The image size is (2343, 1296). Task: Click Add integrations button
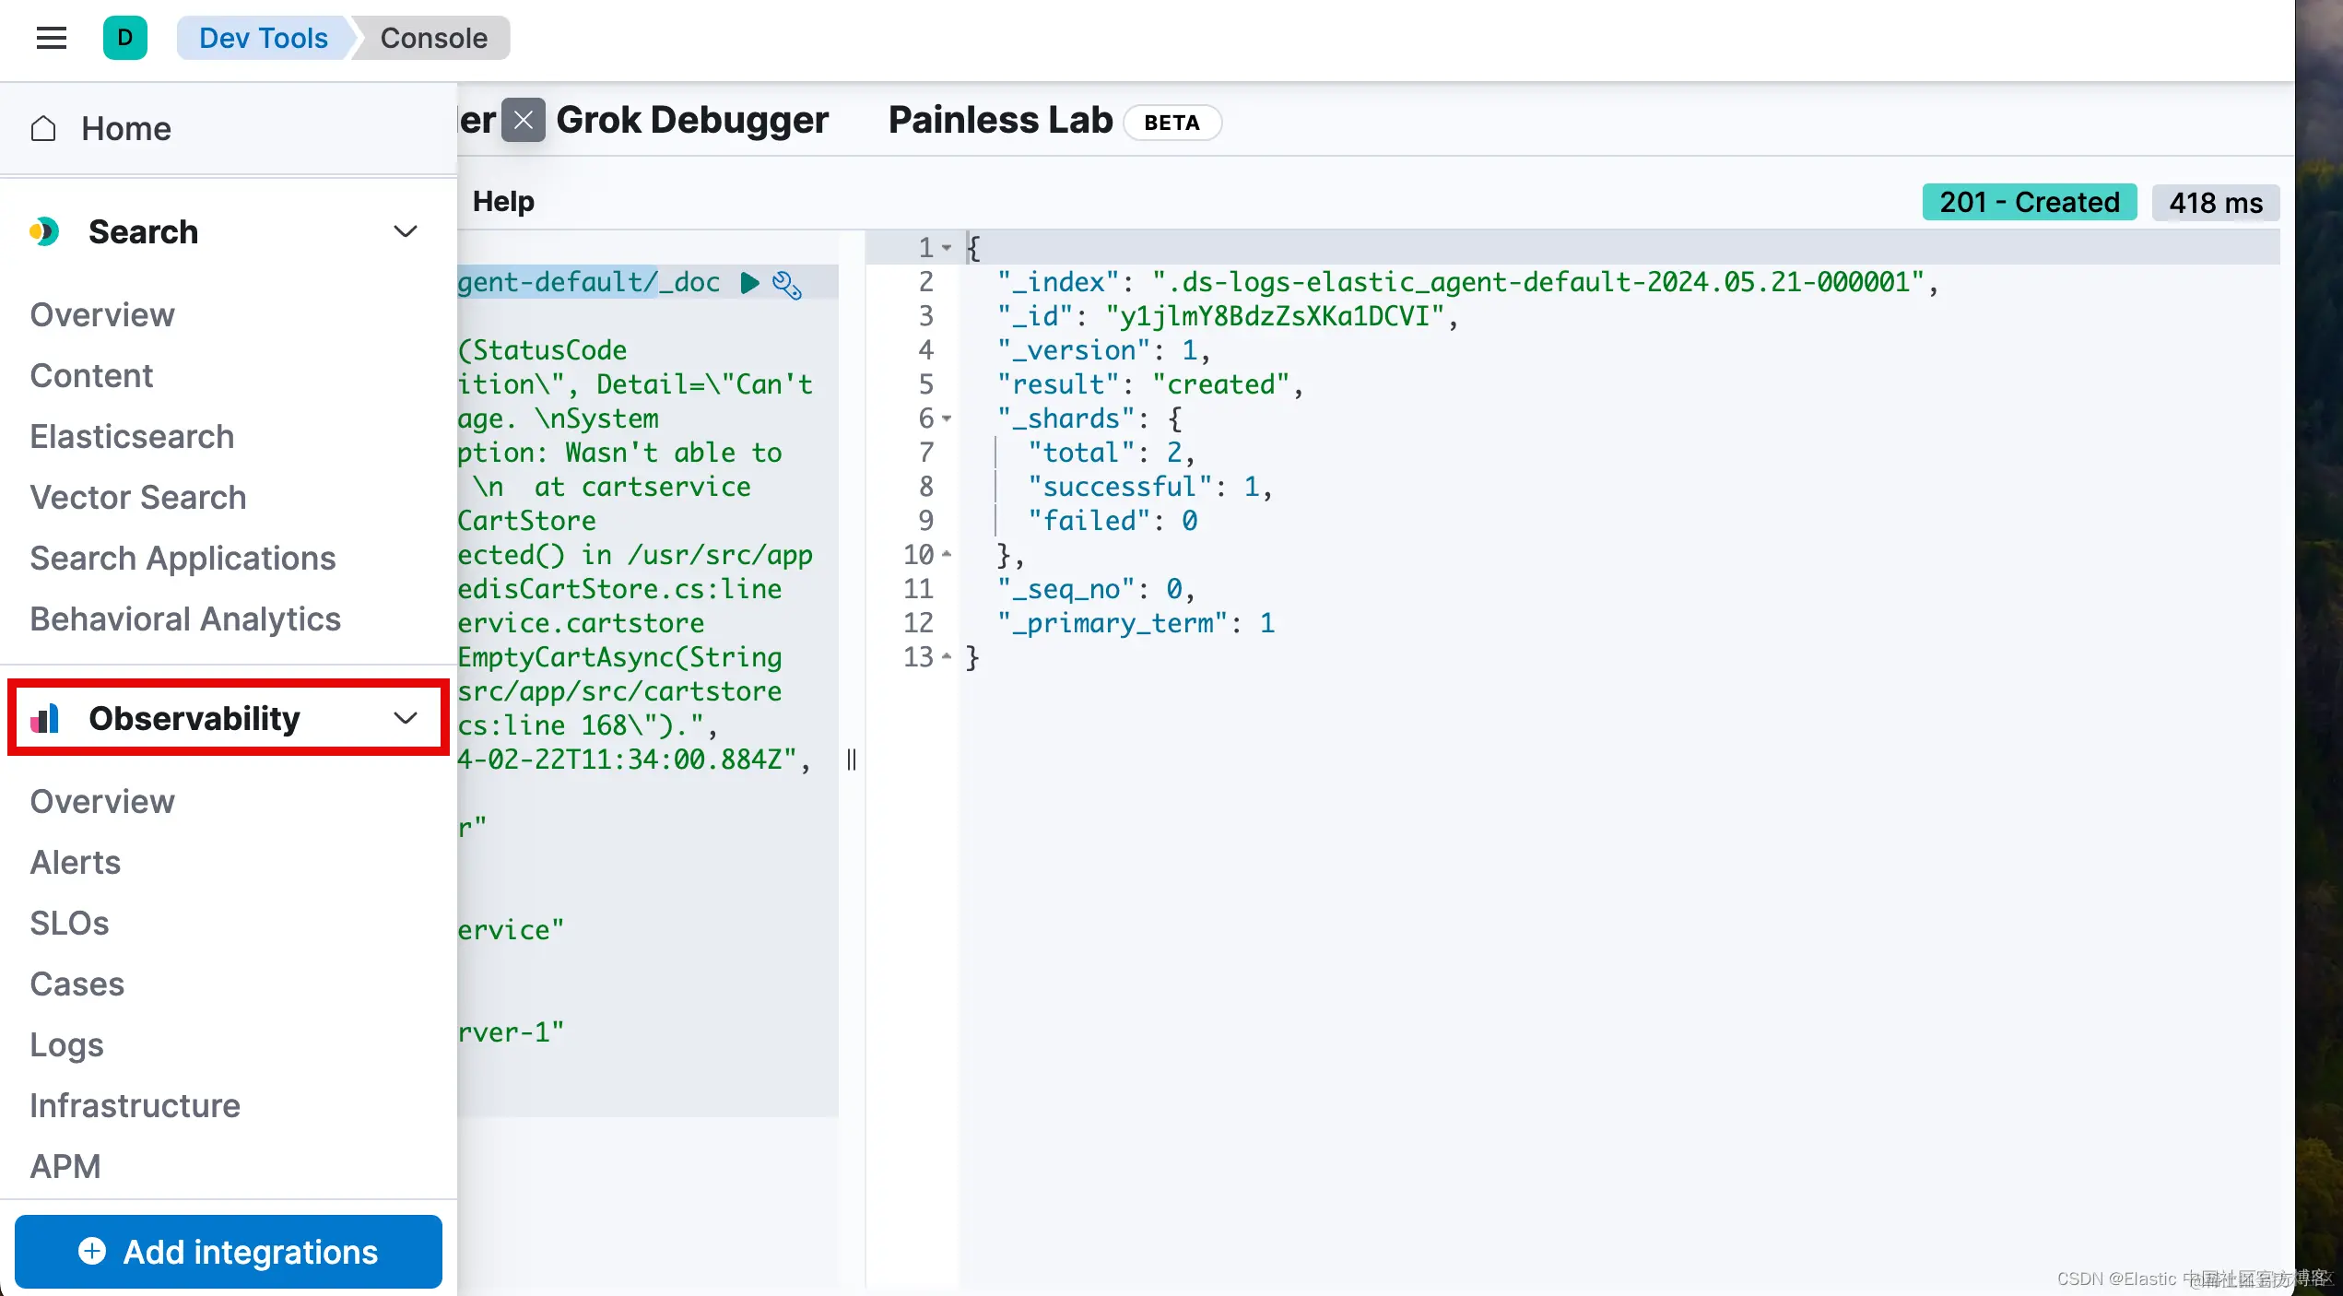coord(229,1251)
